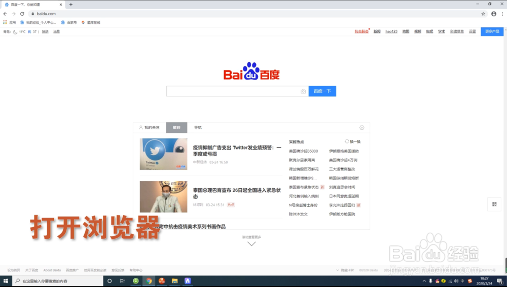The height and width of the screenshot is (287, 507).
Task: Switch to the 我的关注 tab
Action: point(150,127)
